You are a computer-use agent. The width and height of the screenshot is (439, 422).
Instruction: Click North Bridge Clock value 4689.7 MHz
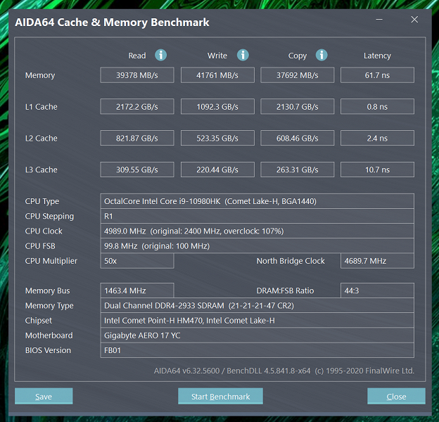click(377, 261)
